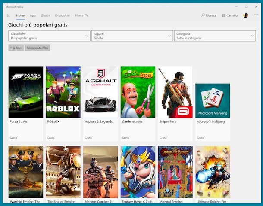263x206 pixels.
Task: Switch to the Giochi tab
Action: (45, 15)
